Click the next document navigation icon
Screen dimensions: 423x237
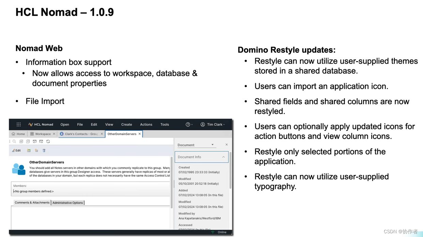click(41, 141)
